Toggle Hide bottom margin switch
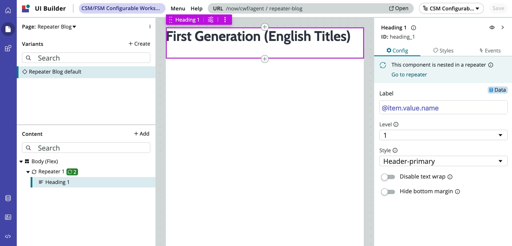Viewport: 512px width, 246px height. tap(388, 191)
